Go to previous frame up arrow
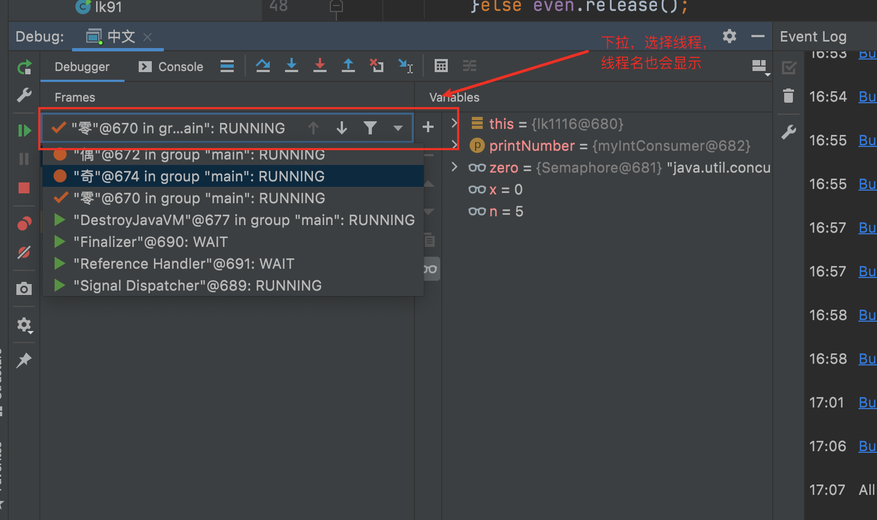 pos(313,128)
